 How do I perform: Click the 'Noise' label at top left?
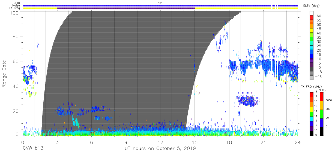click(17, 5)
